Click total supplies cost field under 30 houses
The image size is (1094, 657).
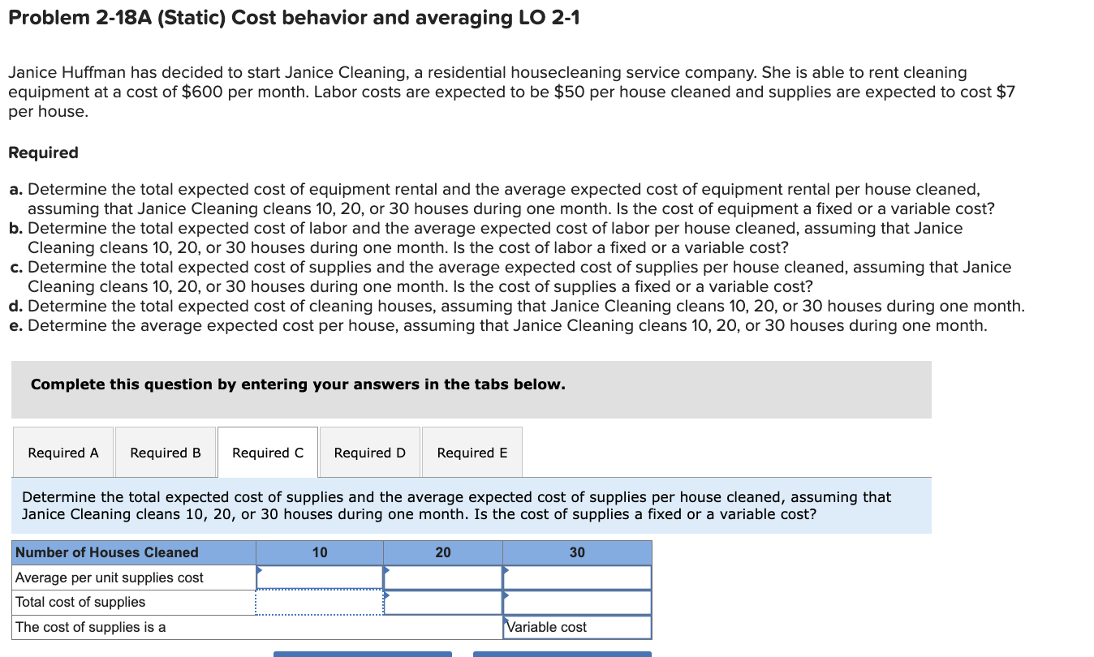[x=576, y=602]
